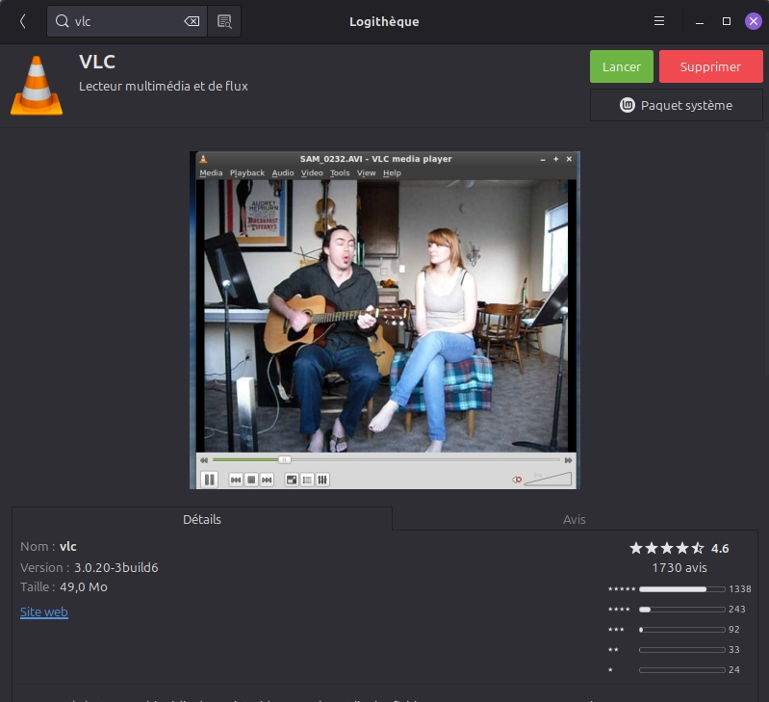Minimize the Logithèque window
The image size is (769, 702).
[x=700, y=21]
